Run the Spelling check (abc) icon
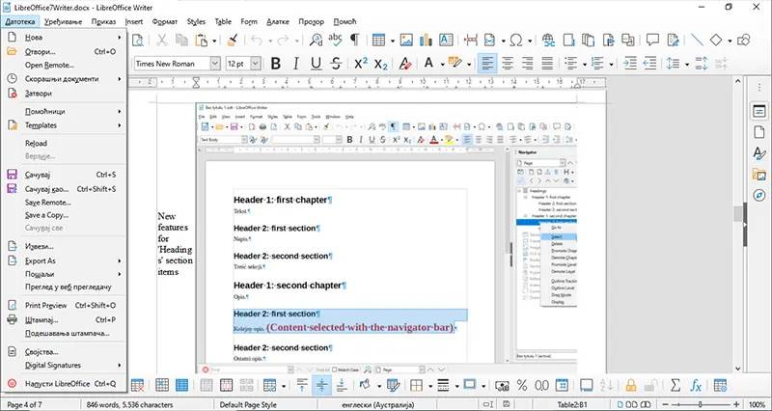 (335, 40)
